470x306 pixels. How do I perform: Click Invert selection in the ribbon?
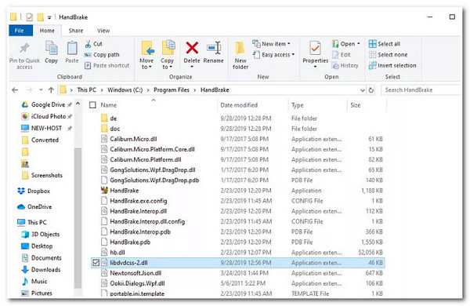[x=392, y=65]
